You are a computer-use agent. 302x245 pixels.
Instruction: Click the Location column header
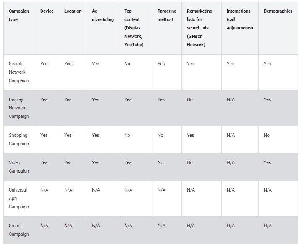pos(73,11)
